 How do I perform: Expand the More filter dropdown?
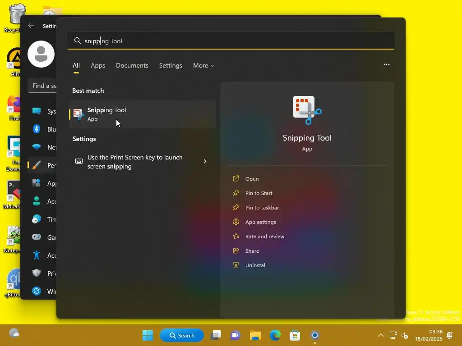(203, 66)
